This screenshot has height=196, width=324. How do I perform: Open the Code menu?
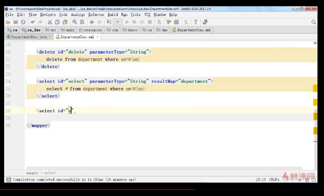63,15
